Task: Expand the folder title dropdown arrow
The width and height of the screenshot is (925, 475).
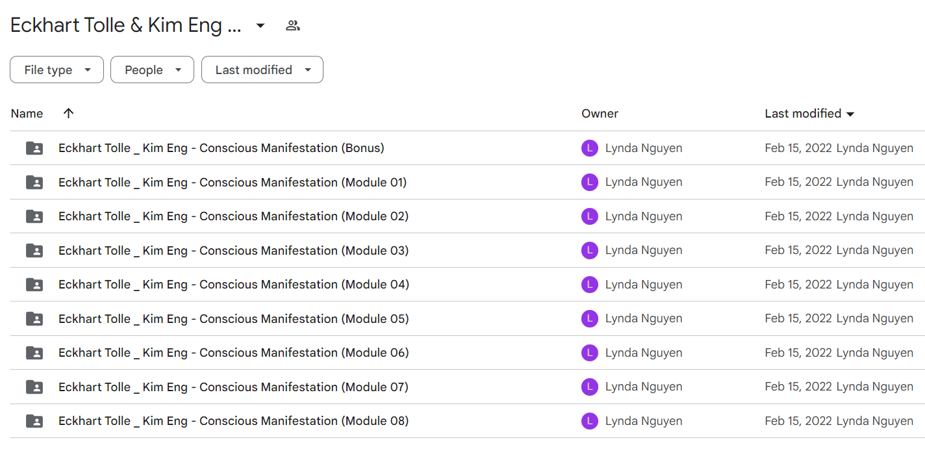Action: coord(260,26)
